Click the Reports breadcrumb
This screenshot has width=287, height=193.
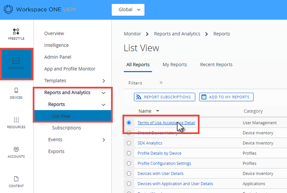[221, 34]
